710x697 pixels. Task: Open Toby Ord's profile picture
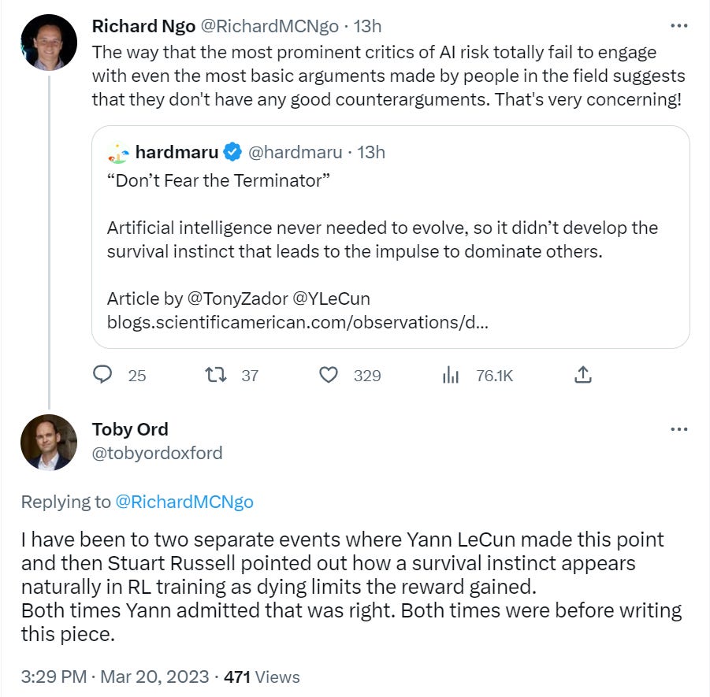(49, 443)
